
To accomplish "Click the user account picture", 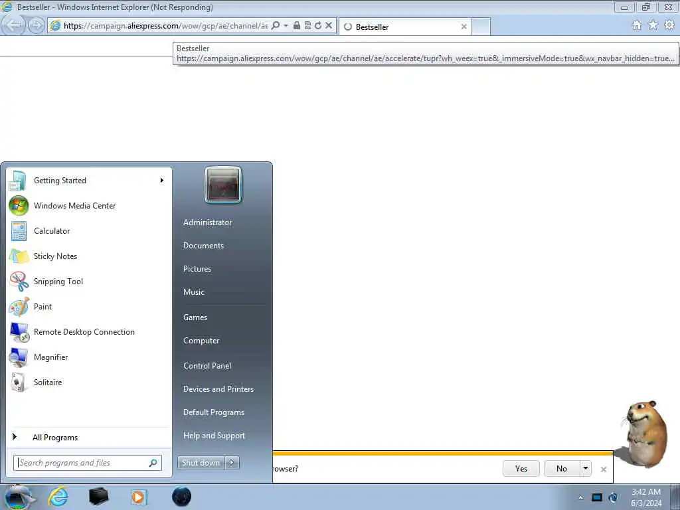I will (x=223, y=185).
